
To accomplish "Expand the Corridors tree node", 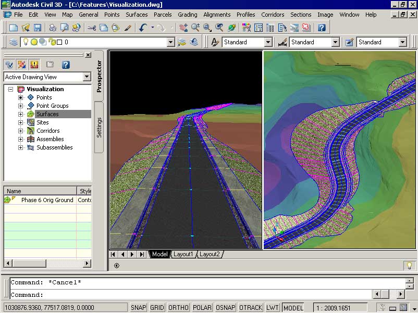I will pos(21,131).
